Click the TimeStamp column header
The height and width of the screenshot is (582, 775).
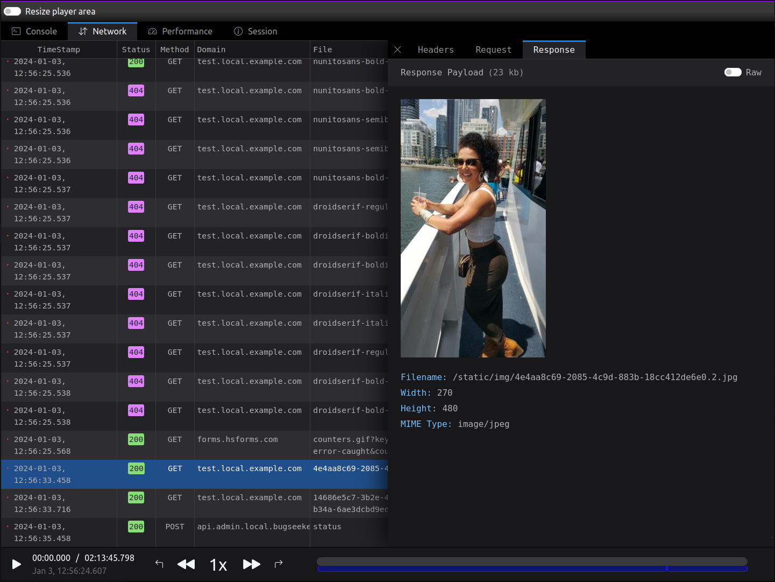[59, 50]
